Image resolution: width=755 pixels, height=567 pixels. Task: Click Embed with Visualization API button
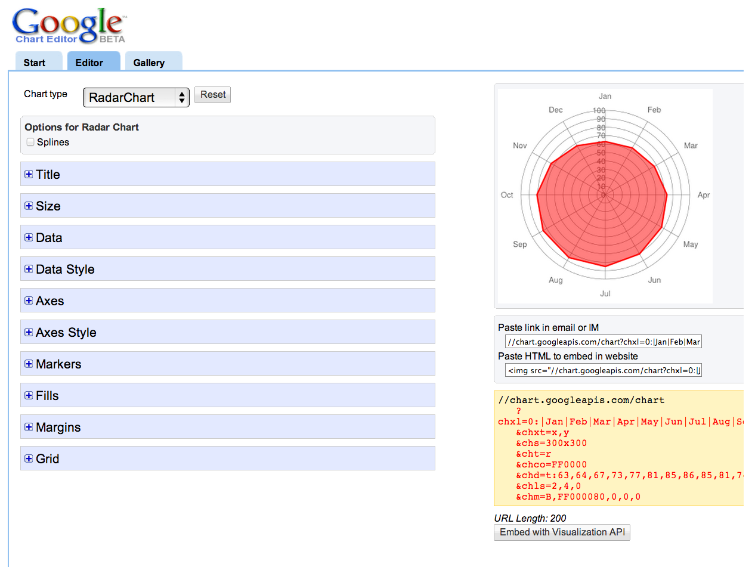[x=562, y=532]
